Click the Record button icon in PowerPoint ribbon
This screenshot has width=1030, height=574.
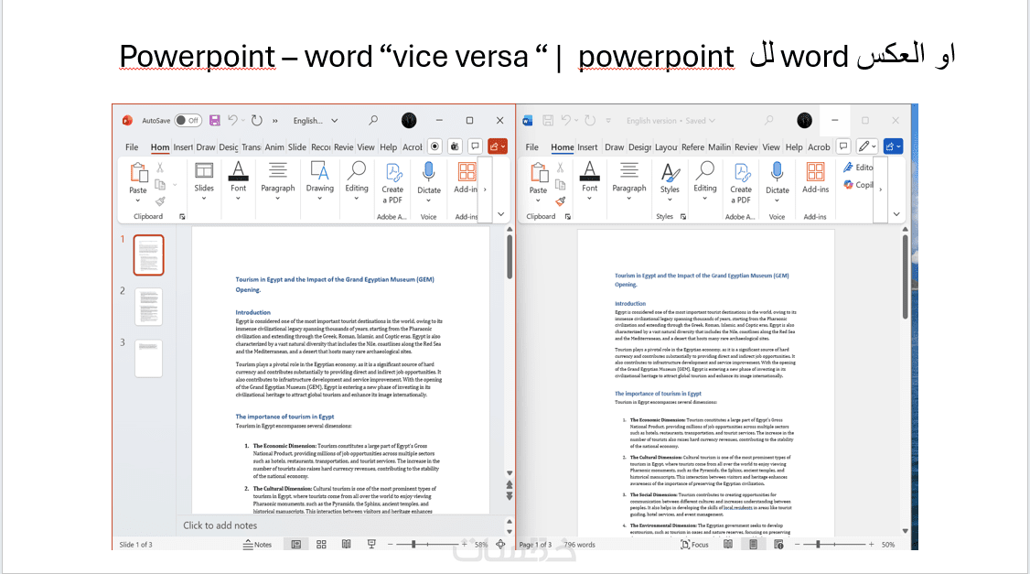[435, 146]
